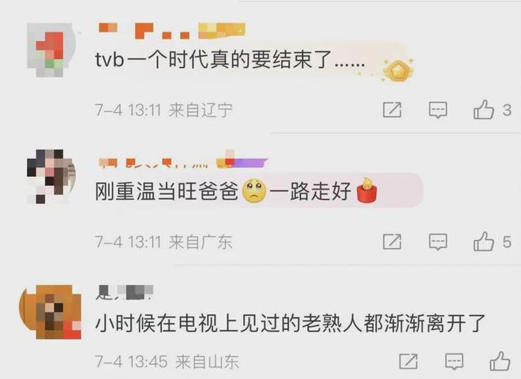
Task: Open first commenter's username profile
Action: (x=172, y=32)
